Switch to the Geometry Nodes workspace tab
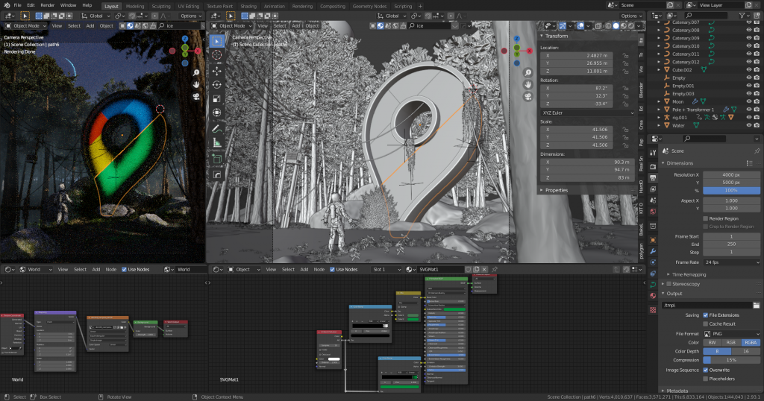The image size is (764, 401). [369, 6]
